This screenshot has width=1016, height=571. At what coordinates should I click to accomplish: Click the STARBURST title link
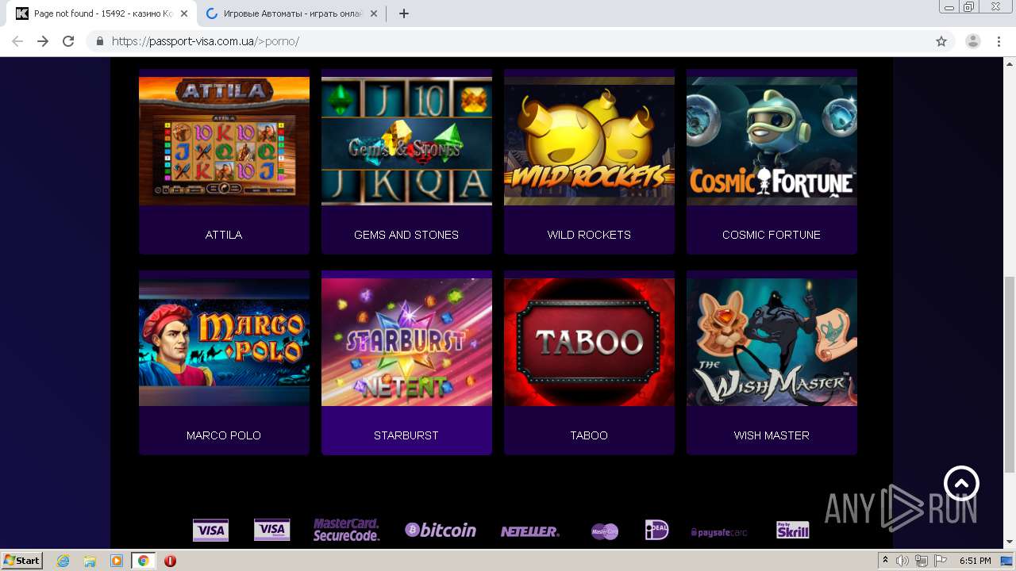(x=406, y=435)
